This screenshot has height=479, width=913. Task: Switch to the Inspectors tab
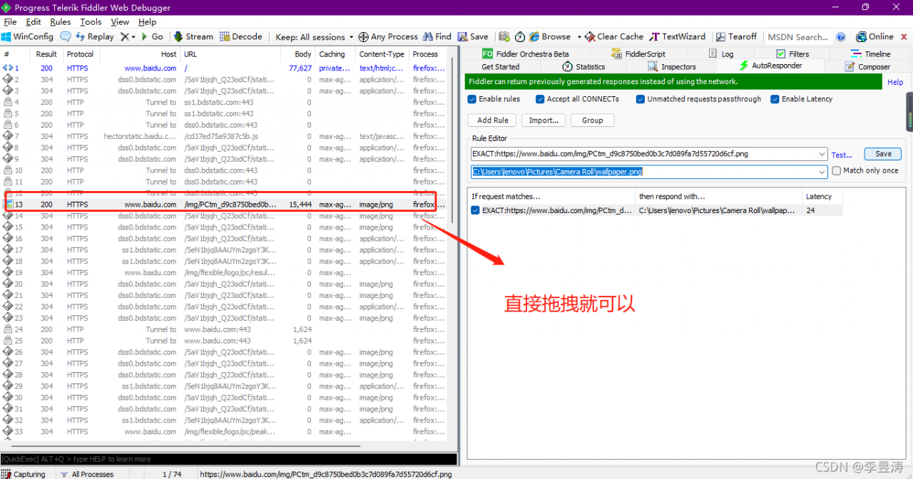coord(671,66)
